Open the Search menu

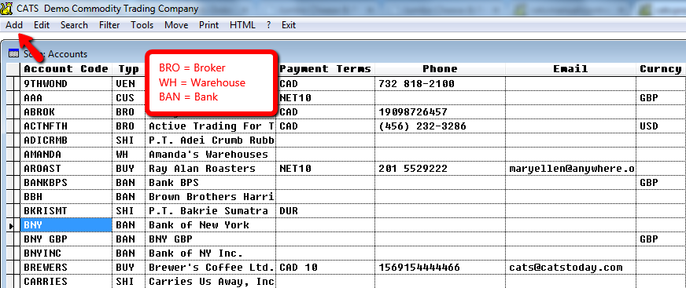pyautogui.click(x=74, y=25)
